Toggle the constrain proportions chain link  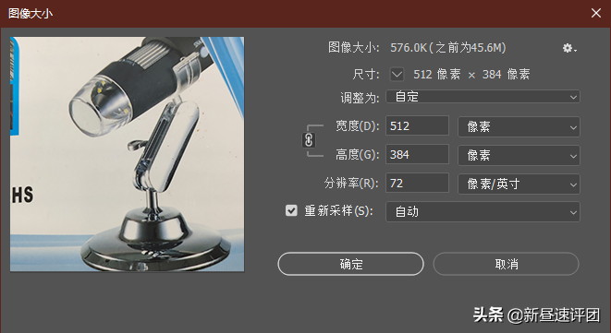[309, 140]
